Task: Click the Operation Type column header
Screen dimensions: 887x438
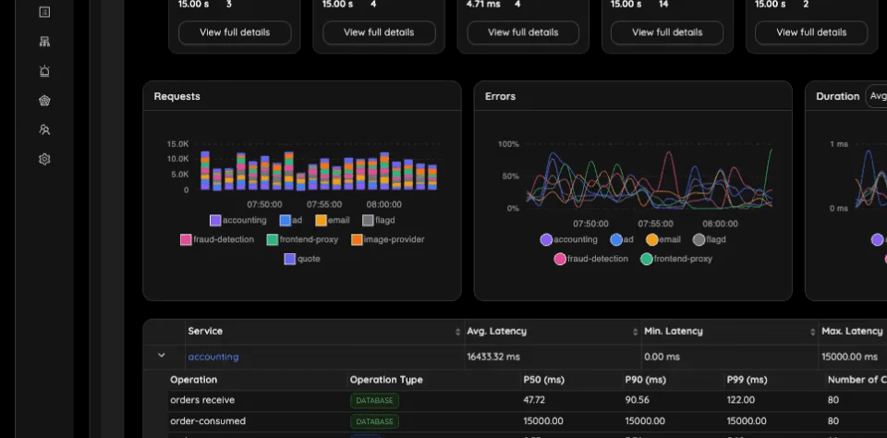Action: click(x=386, y=380)
